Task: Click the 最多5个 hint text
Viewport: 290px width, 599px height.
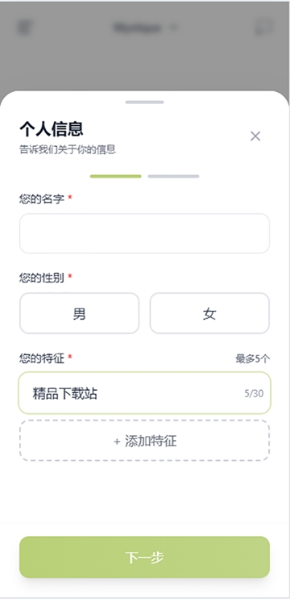Action: [x=253, y=358]
